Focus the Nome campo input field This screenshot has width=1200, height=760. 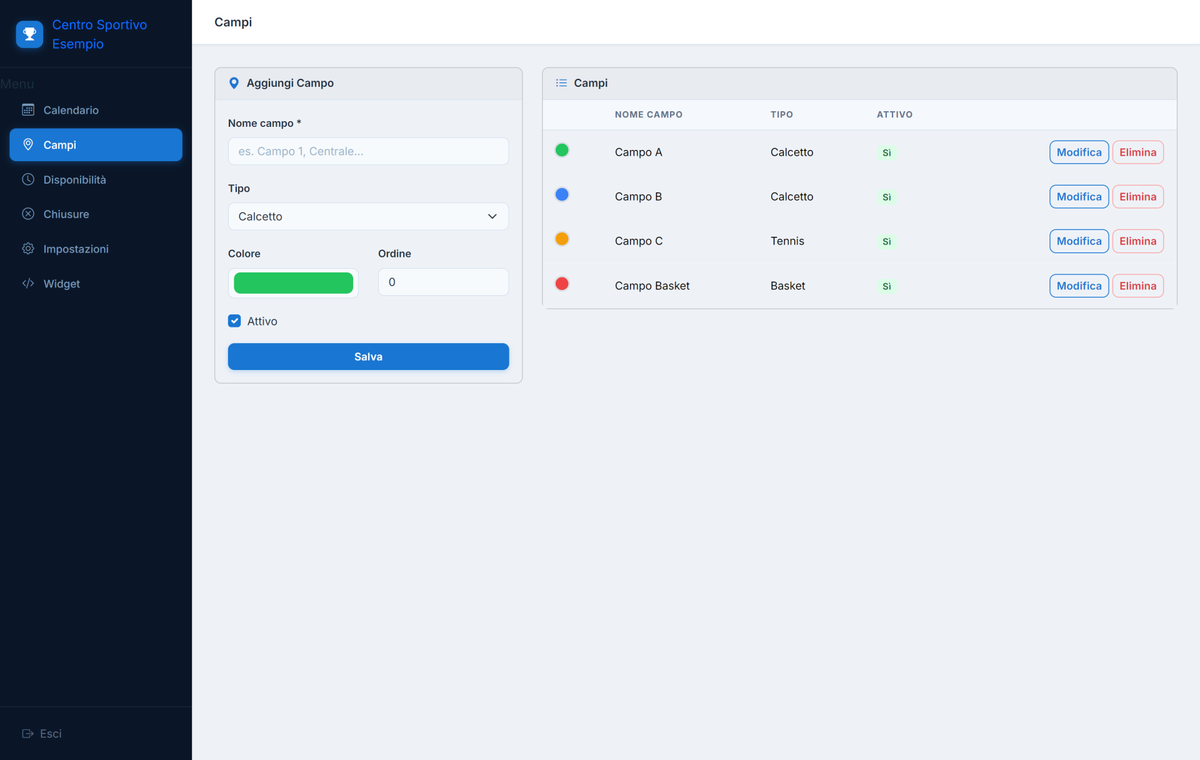(368, 151)
